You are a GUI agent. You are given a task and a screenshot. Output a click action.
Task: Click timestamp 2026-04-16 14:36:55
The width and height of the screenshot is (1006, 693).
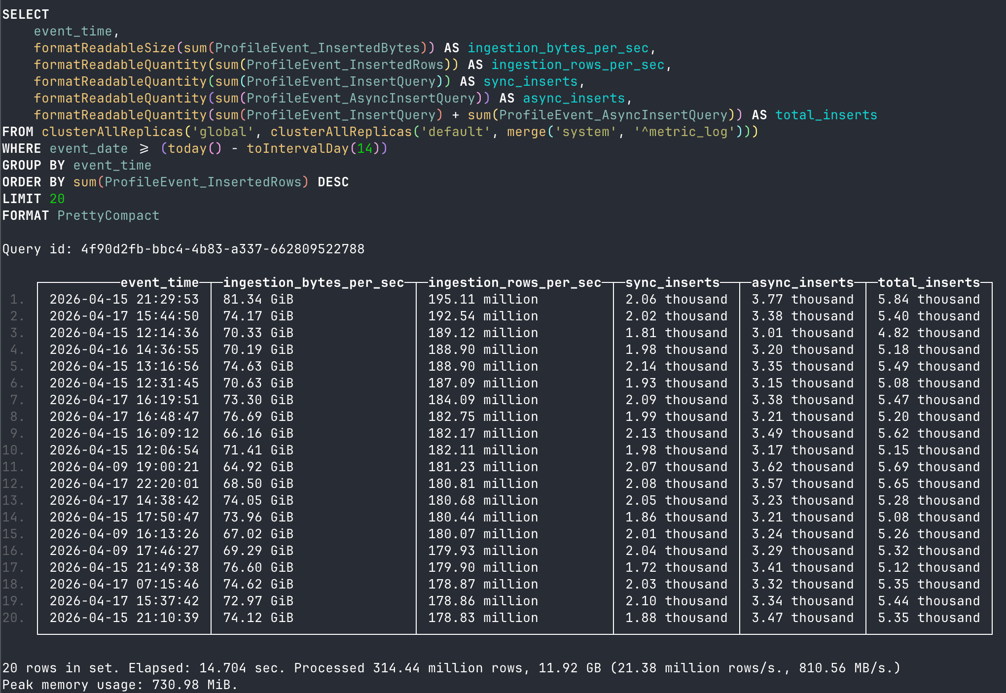[124, 349]
